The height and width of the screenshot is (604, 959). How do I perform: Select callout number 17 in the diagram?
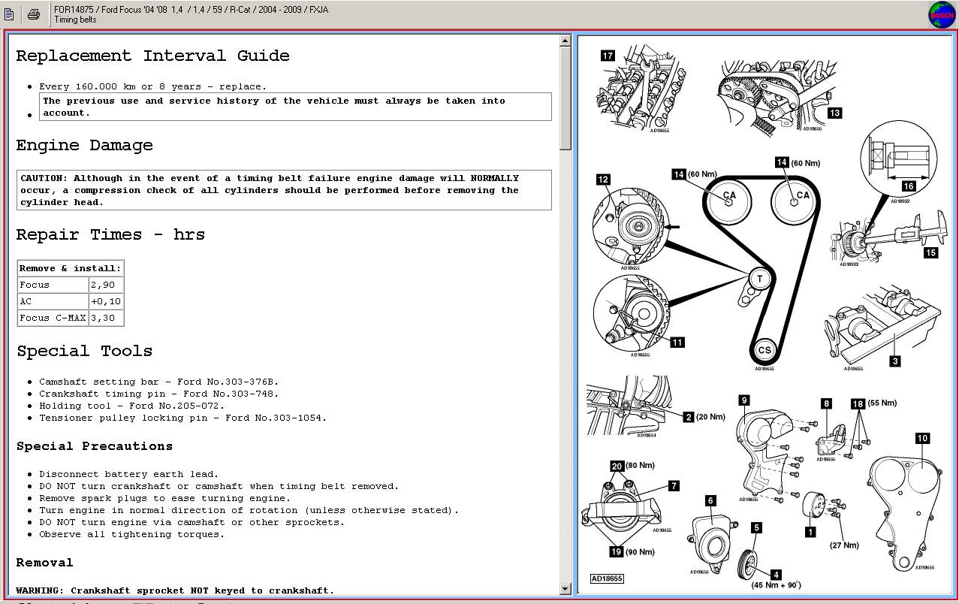click(x=608, y=55)
